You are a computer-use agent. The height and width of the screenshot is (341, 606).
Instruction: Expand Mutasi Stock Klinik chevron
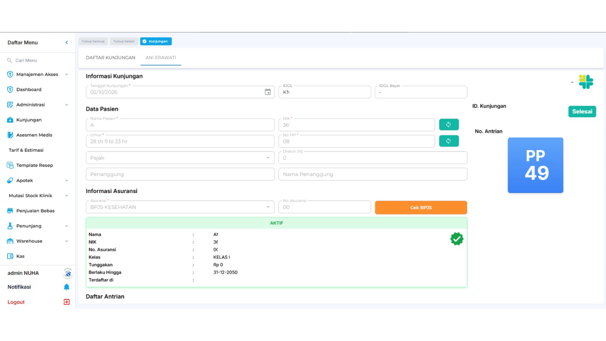pos(67,196)
